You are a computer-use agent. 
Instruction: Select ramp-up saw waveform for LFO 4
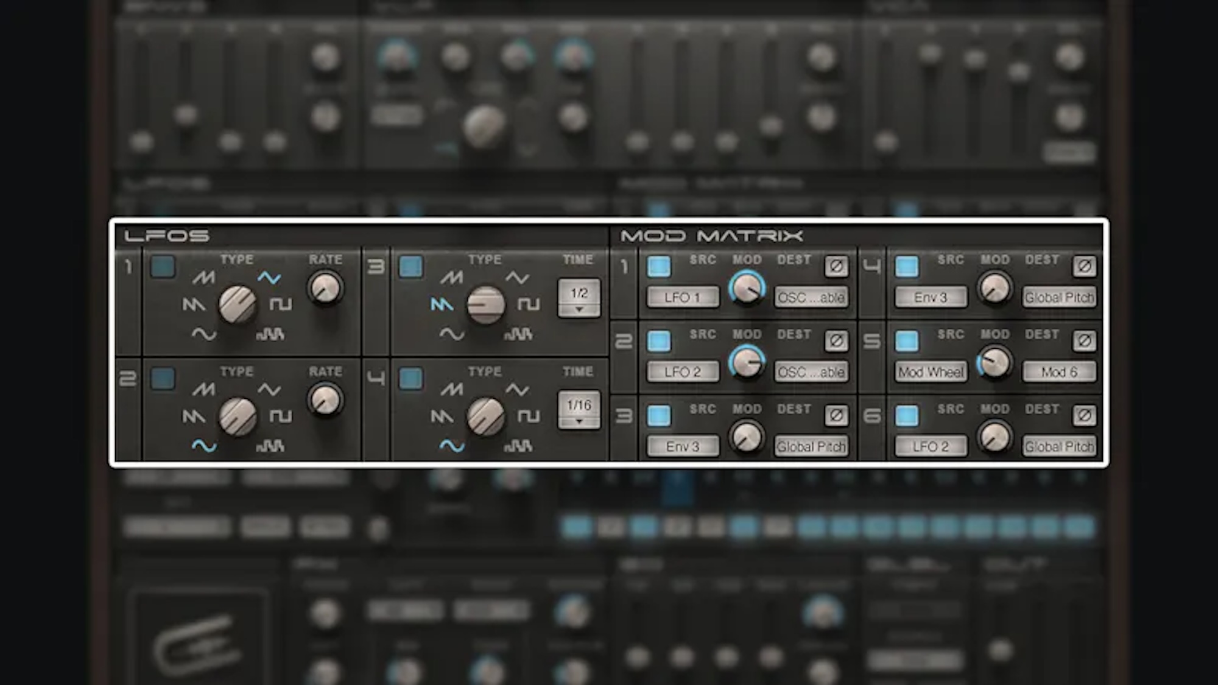point(451,390)
